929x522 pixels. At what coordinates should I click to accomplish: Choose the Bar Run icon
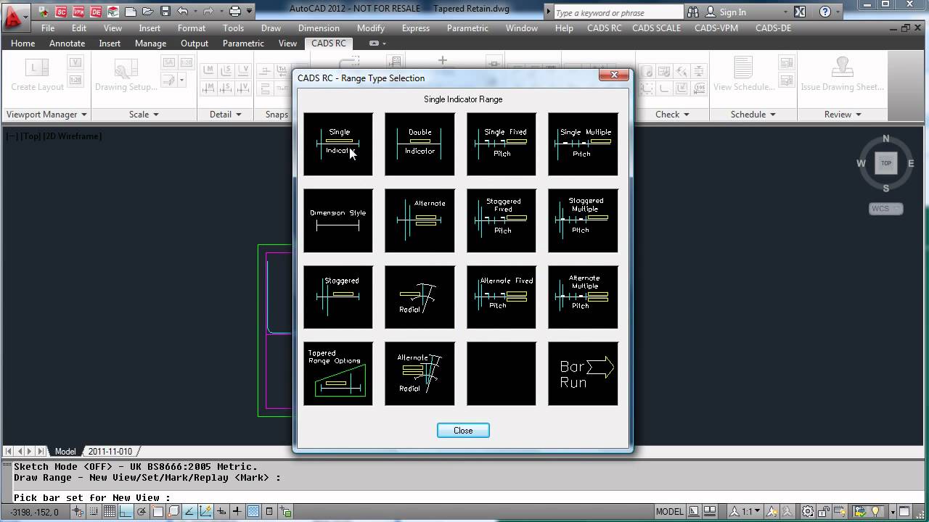coord(583,374)
